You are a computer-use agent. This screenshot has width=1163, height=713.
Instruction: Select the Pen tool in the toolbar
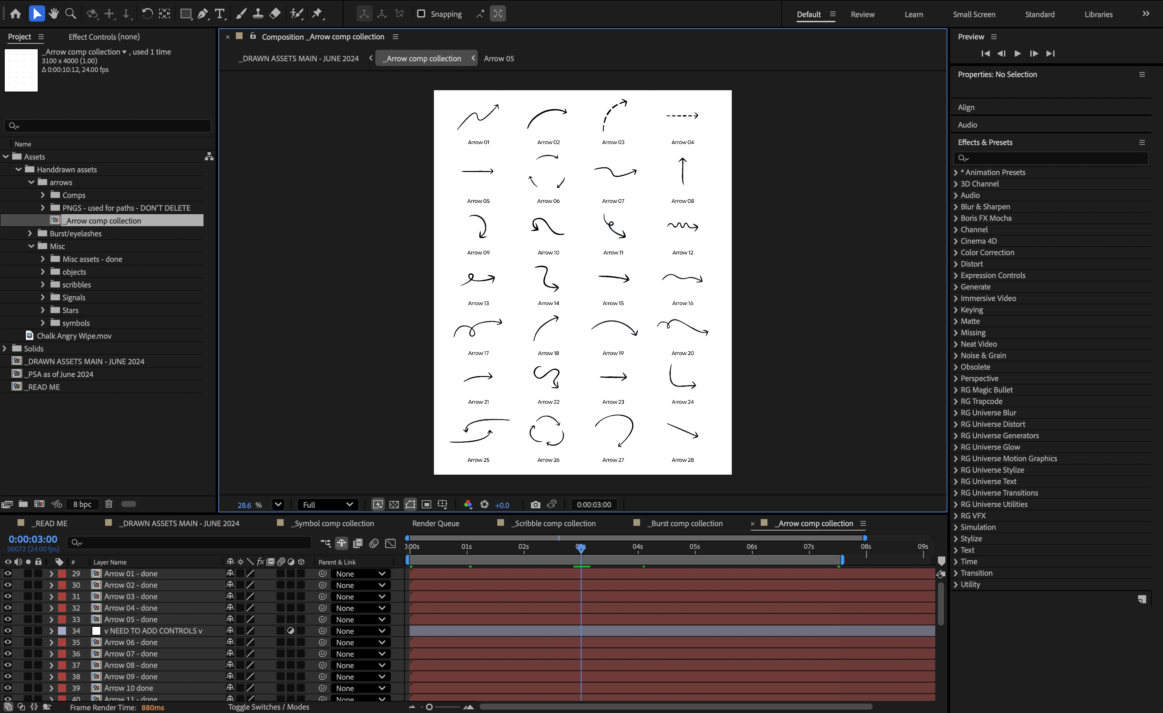coord(202,14)
